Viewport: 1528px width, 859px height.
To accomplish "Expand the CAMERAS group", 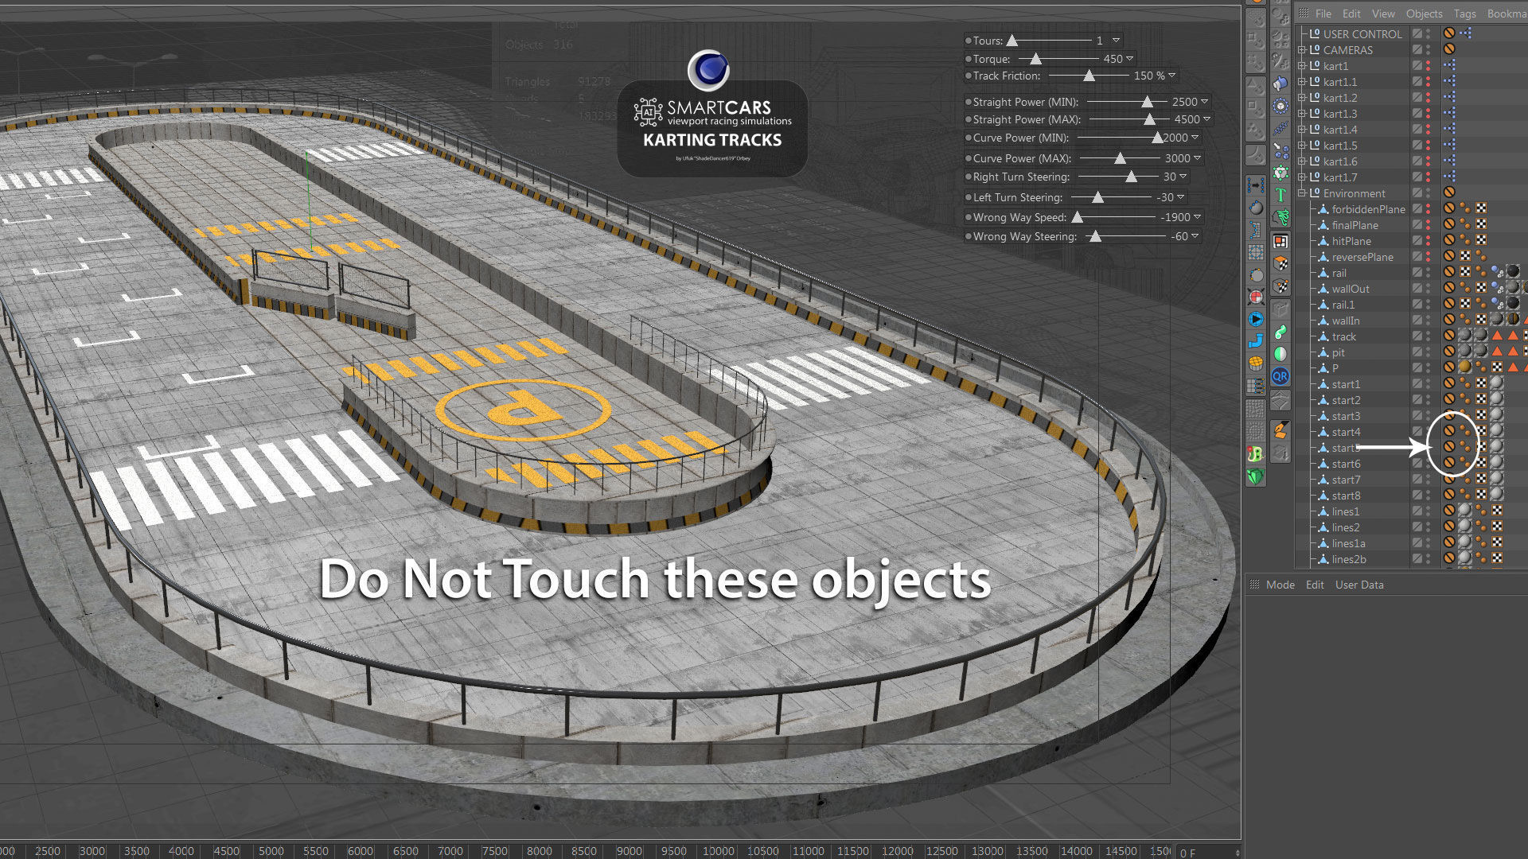I will [x=1302, y=50].
